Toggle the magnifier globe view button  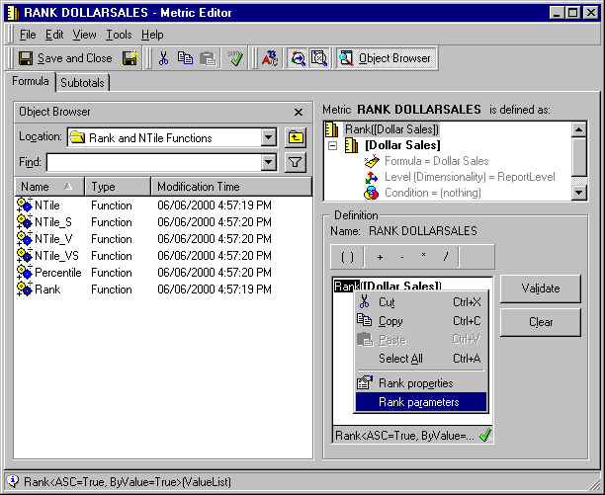tap(298, 58)
